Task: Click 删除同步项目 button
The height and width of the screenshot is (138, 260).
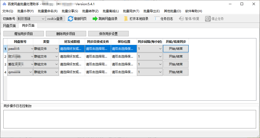Action: (66, 34)
